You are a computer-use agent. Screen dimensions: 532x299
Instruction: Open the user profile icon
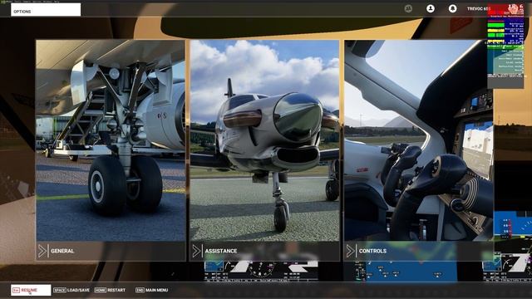431,8
